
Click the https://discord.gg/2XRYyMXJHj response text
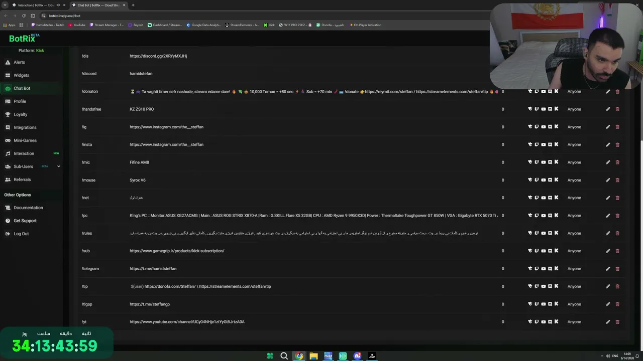pyautogui.click(x=158, y=56)
